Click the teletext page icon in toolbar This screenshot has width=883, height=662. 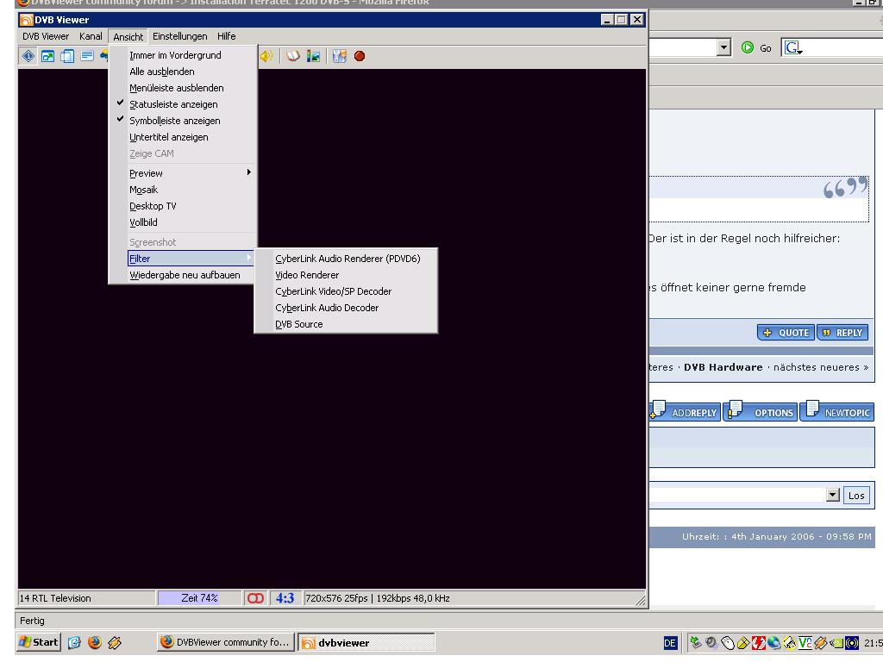[x=87, y=57]
